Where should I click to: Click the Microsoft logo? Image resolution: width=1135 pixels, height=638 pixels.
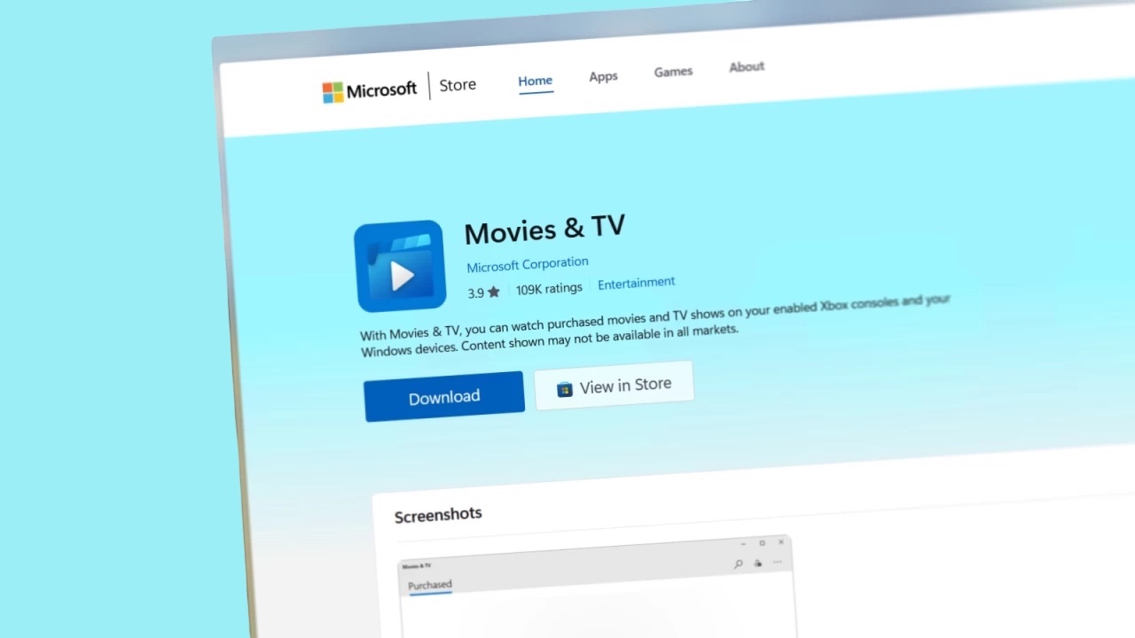pos(369,90)
